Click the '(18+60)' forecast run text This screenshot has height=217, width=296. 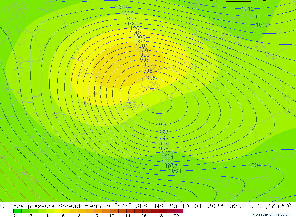pyautogui.click(x=279, y=206)
